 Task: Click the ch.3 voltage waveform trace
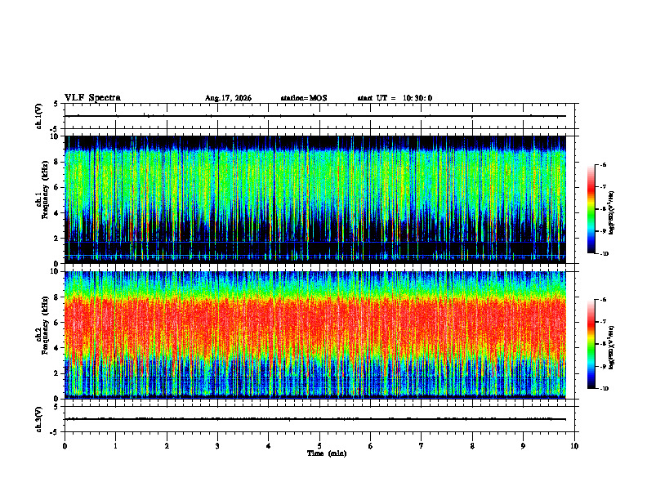point(315,419)
